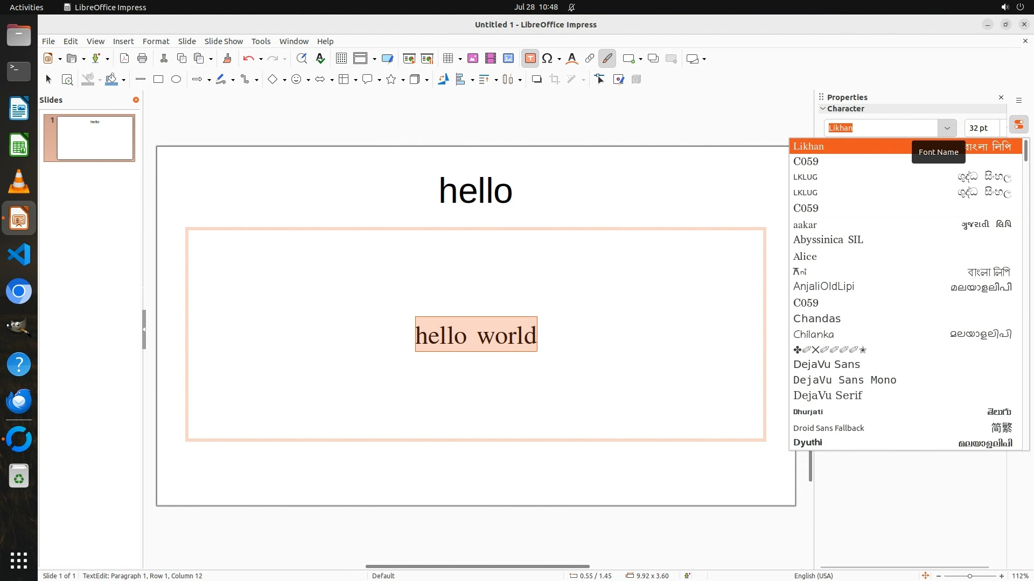Click the Export as PDF icon
The height and width of the screenshot is (581, 1034).
pos(124,59)
